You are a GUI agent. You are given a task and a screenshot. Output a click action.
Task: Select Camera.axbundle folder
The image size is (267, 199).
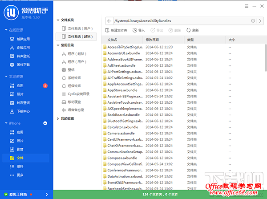point(121,133)
